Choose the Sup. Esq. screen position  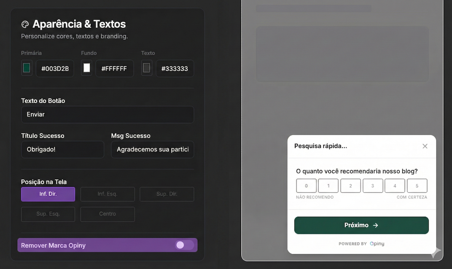pyautogui.click(x=48, y=214)
